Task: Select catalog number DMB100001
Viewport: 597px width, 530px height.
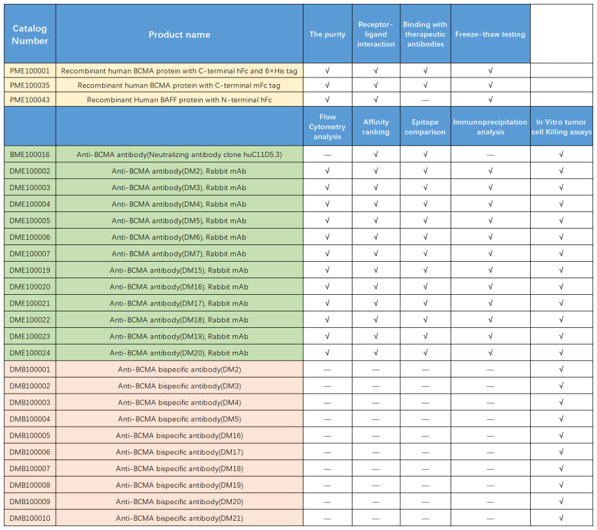Action: 30,369
